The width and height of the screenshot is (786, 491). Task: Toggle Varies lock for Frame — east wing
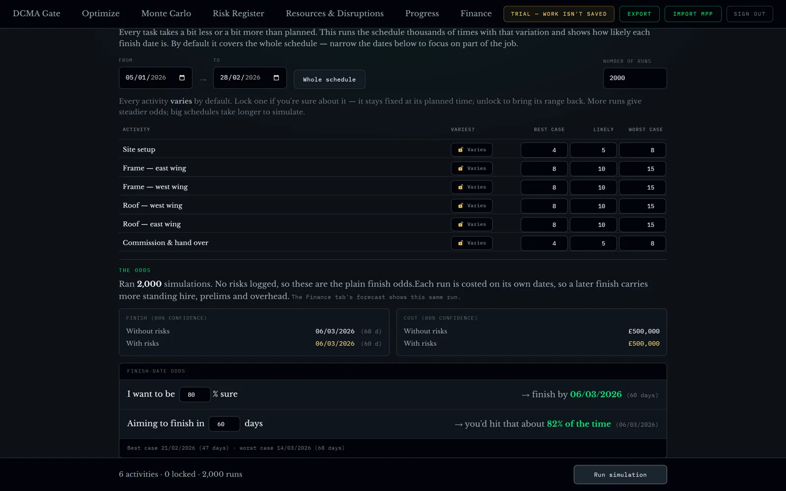(472, 168)
